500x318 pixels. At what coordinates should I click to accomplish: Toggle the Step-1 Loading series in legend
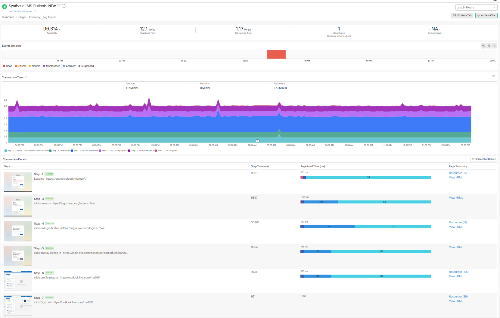[27, 151]
